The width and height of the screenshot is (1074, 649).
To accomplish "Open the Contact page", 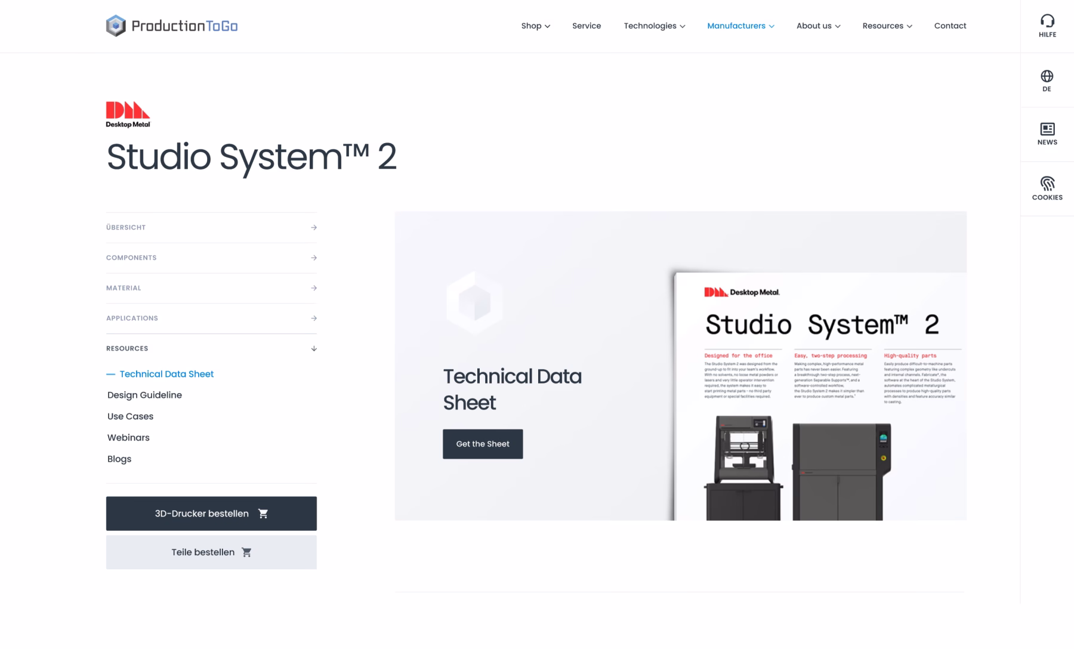I will (x=950, y=26).
